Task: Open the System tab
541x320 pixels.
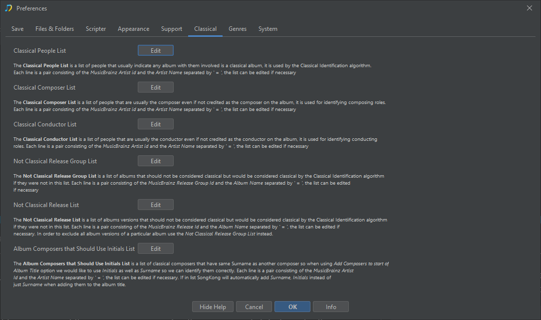Action: click(x=268, y=29)
